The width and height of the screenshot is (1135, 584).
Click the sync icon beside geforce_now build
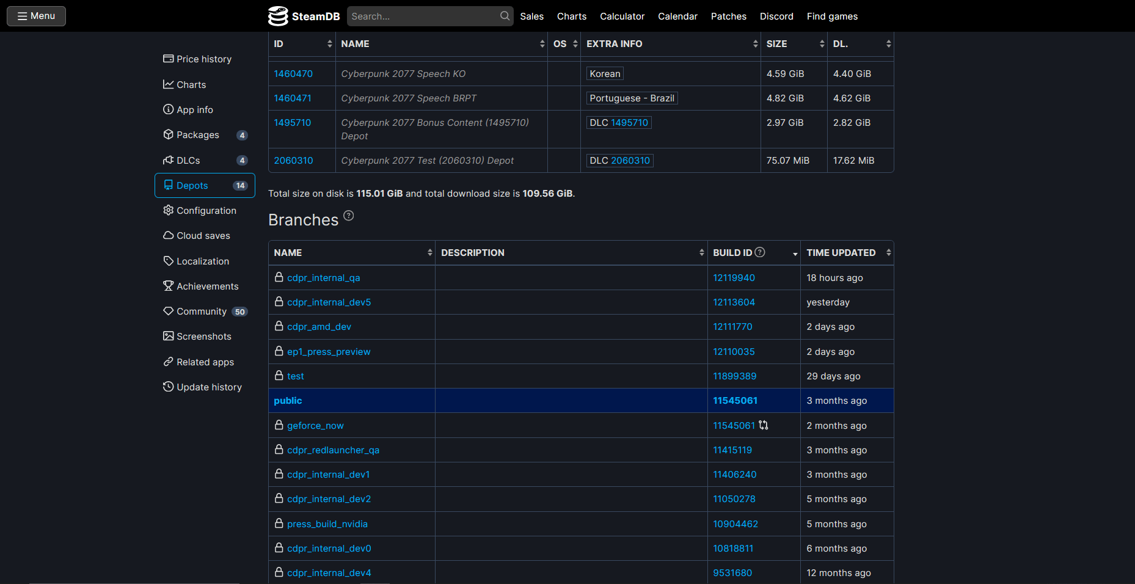click(x=764, y=425)
